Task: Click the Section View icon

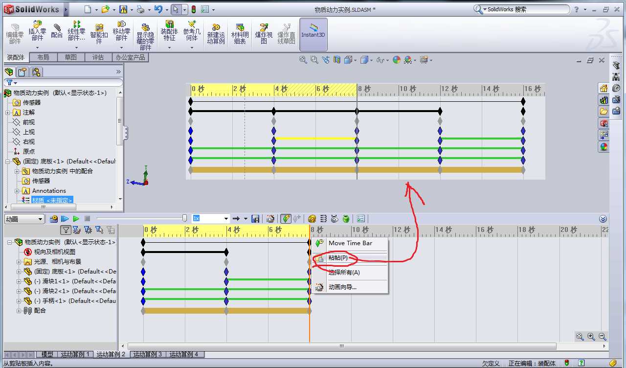Action: (x=336, y=60)
